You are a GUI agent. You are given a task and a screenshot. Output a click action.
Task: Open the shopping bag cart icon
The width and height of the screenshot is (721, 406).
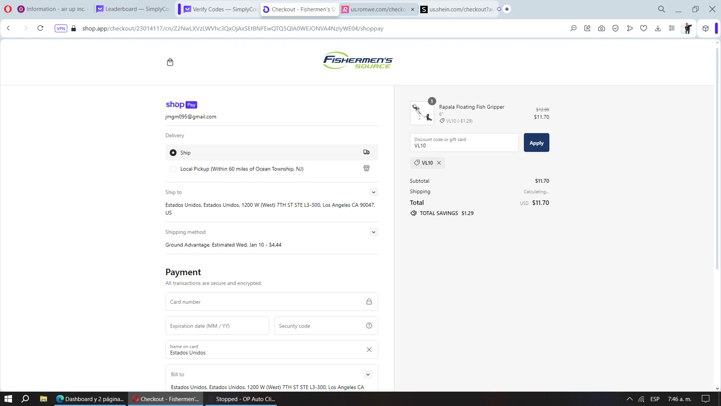(x=170, y=62)
